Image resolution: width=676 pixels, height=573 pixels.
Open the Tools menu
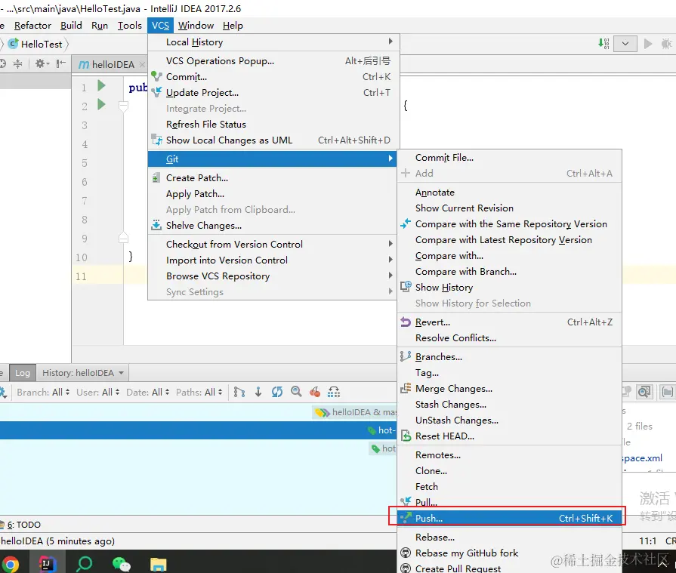(130, 26)
